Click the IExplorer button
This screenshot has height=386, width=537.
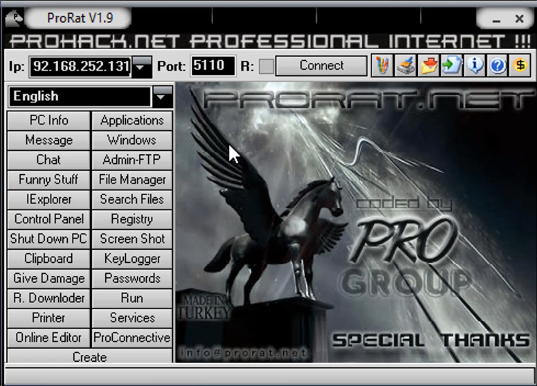point(48,199)
